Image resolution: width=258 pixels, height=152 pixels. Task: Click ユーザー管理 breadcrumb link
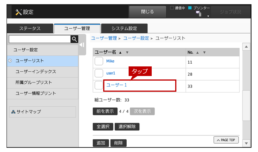pos(104,38)
